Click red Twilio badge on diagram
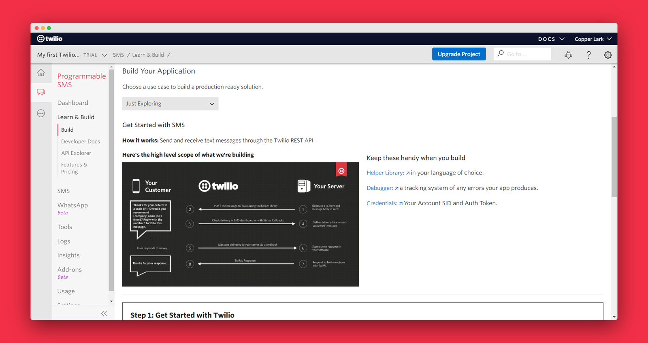This screenshot has height=343, width=648. tap(341, 170)
